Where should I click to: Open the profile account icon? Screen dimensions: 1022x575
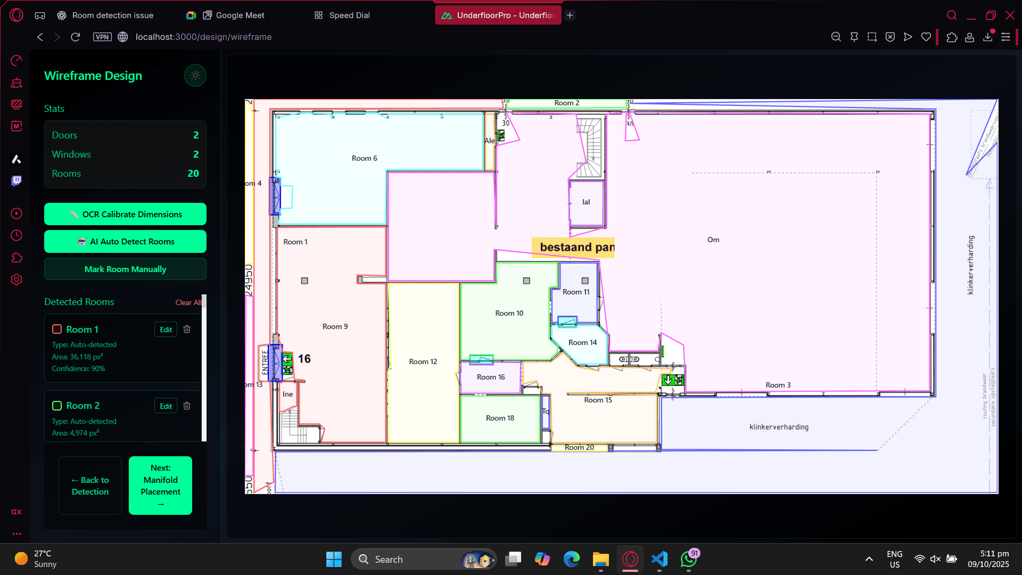[970, 37]
